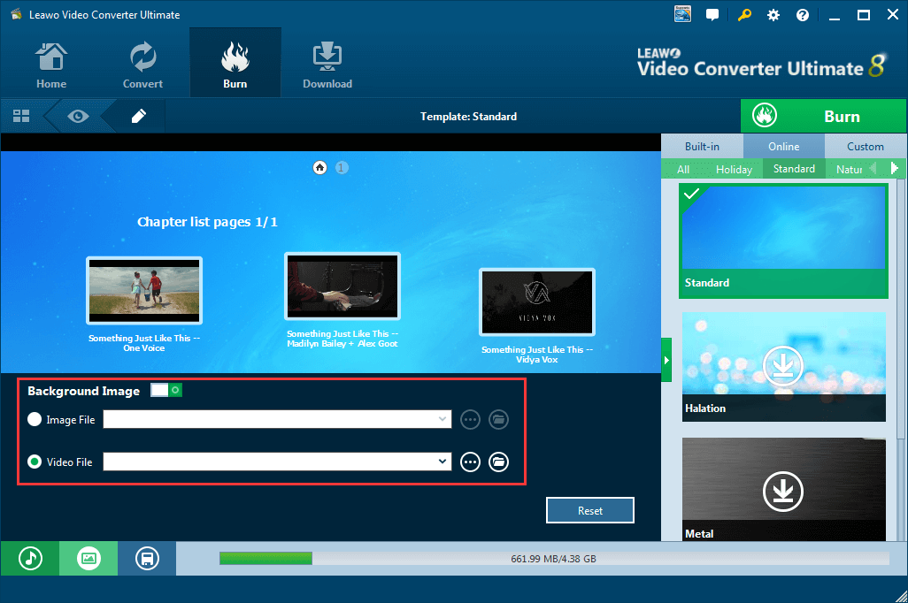Click the support center icon in title bar
The image size is (908, 603).
pos(682,14)
